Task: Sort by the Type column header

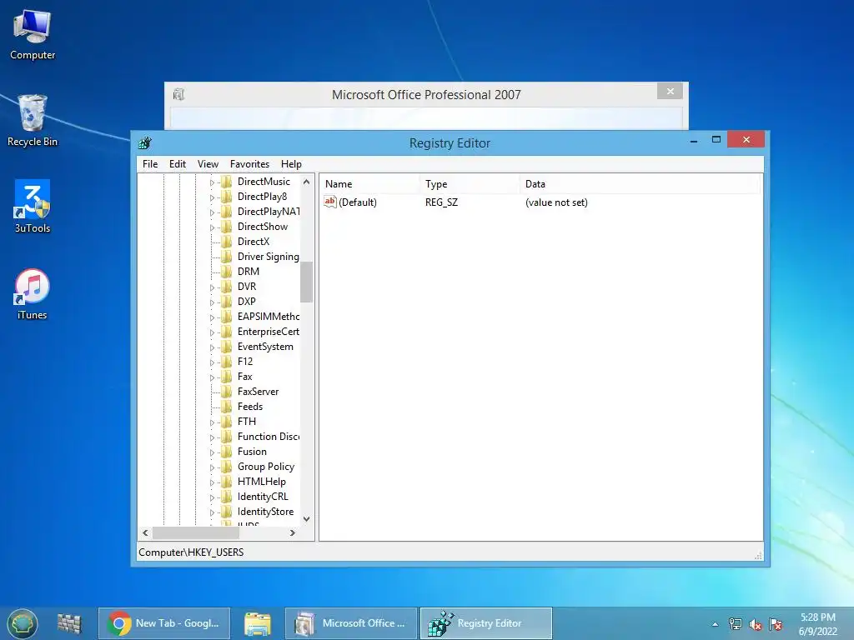Action: pyautogui.click(x=470, y=184)
